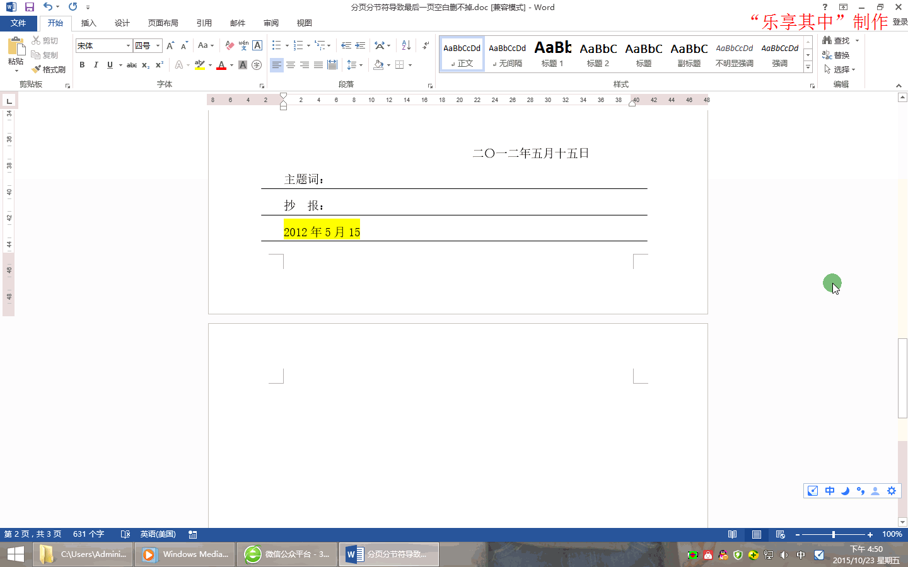Screen dimensions: 908x567
Task: Click the increase indent icon
Action: [360, 45]
